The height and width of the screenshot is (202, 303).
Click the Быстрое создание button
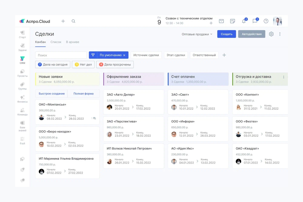pos(52,94)
